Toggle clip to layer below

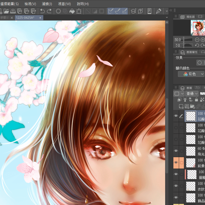179,100
